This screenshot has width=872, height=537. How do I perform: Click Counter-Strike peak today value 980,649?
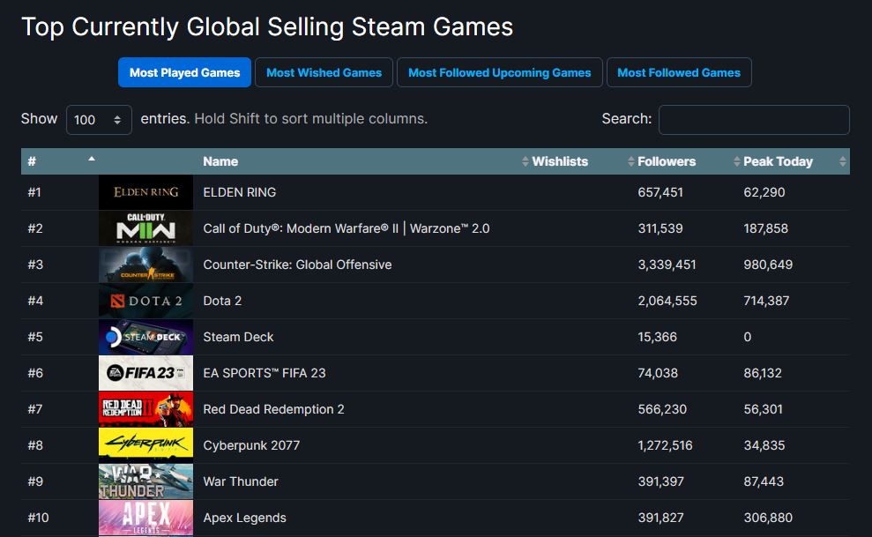[768, 265]
